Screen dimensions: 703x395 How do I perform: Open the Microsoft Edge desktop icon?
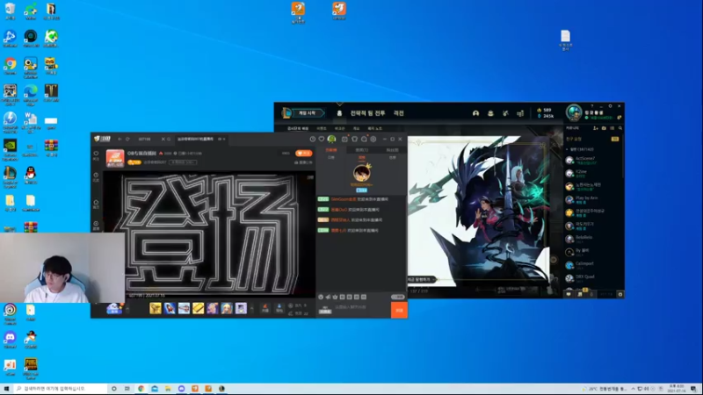coord(31,94)
